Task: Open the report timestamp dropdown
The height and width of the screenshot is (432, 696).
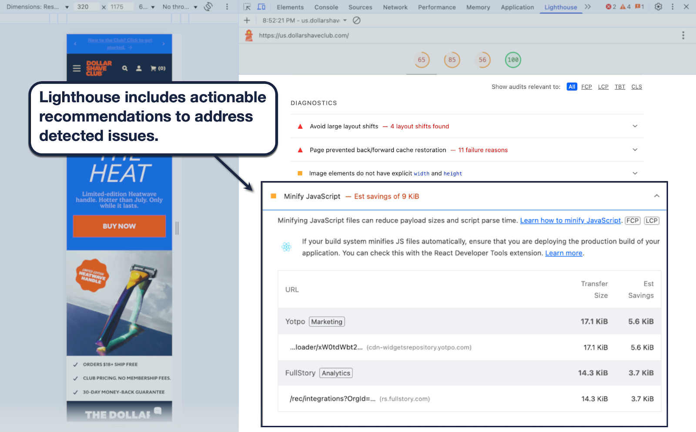Action: pos(304,20)
